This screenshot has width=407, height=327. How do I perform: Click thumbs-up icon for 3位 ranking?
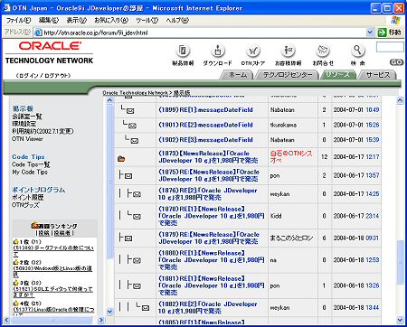click(x=16, y=283)
